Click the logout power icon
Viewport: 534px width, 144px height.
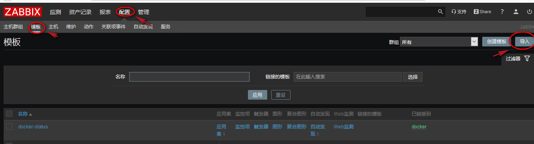[530, 12]
